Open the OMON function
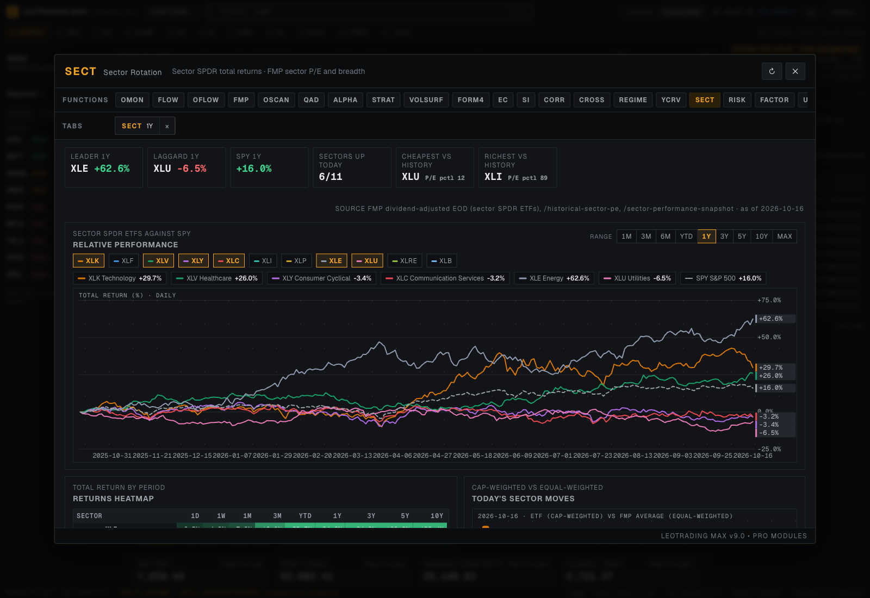The image size is (870, 598). pyautogui.click(x=132, y=100)
